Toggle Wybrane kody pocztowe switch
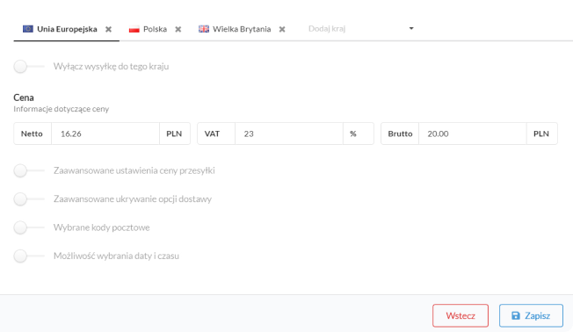Screen dimensions: 573x332 pyautogui.click(x=28, y=227)
